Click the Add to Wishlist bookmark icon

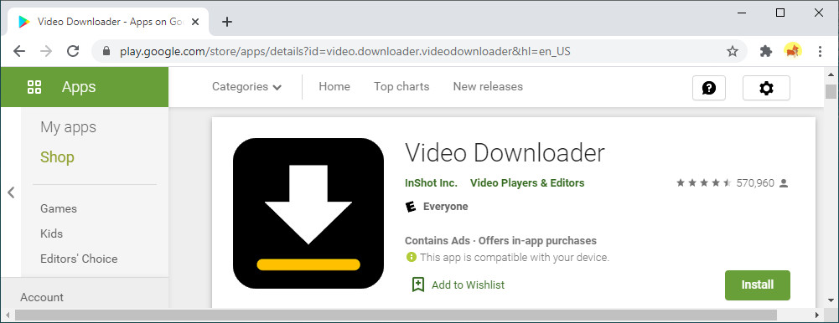pyautogui.click(x=418, y=285)
